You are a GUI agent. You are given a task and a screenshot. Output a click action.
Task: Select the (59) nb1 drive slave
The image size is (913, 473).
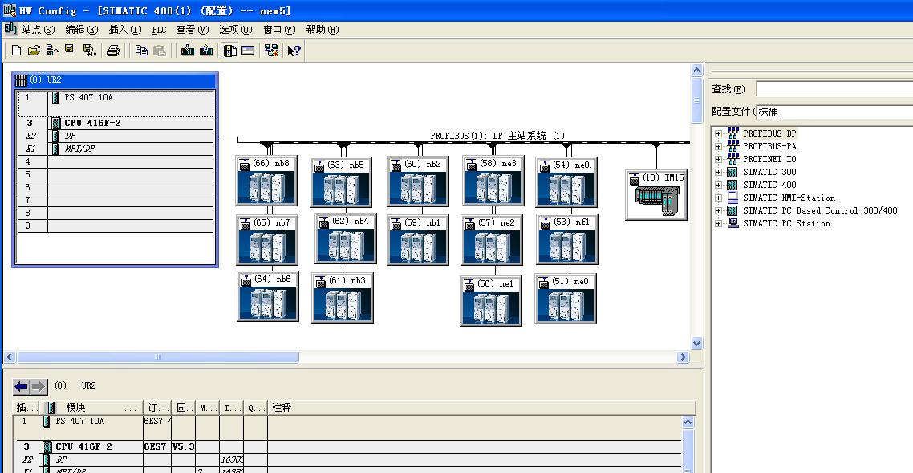click(418, 240)
